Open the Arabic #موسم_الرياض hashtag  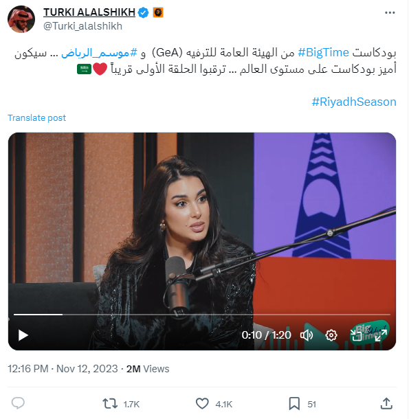tap(99, 53)
